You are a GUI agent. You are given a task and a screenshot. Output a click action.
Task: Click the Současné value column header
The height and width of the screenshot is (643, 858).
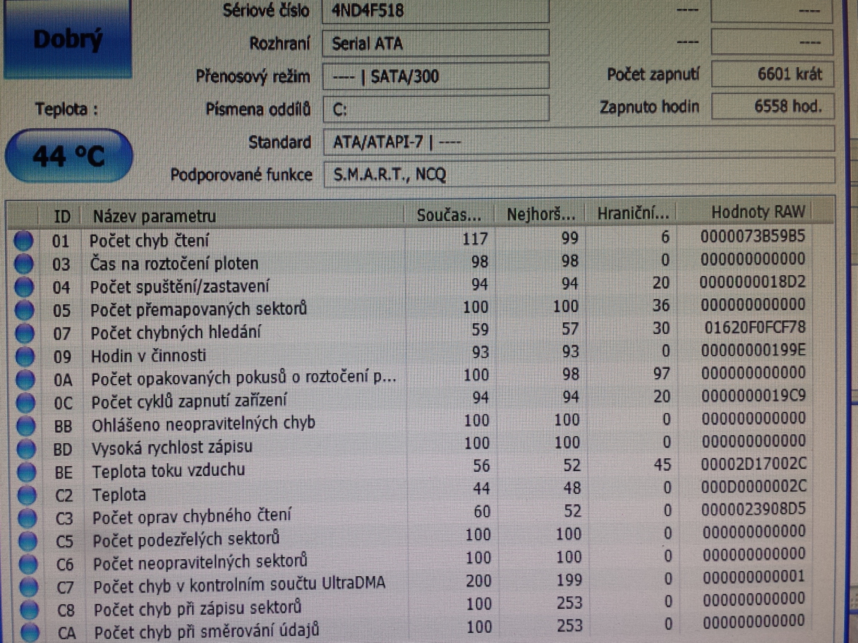click(449, 215)
